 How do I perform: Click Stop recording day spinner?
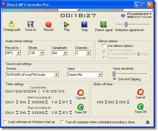click(29, 112)
